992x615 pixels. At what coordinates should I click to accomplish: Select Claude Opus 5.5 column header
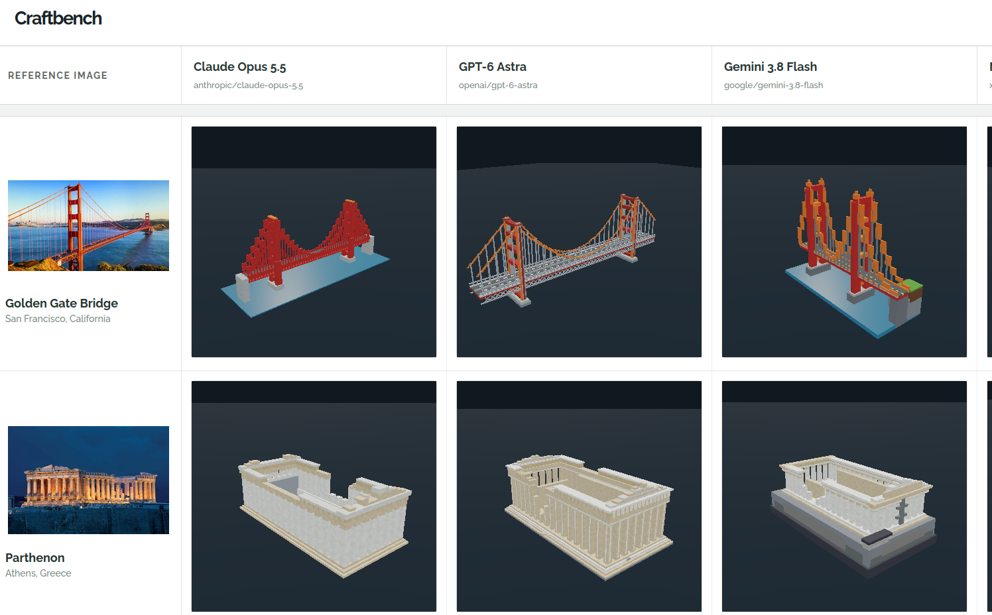tap(240, 67)
